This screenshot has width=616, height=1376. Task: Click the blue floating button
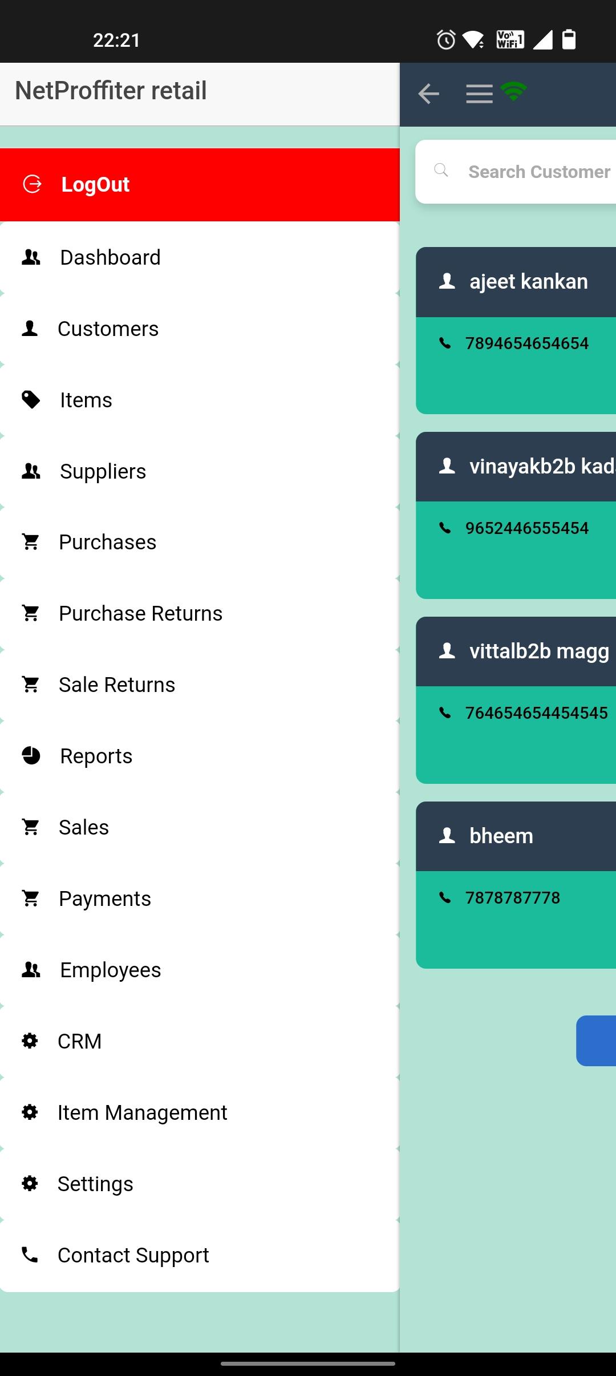596,1041
